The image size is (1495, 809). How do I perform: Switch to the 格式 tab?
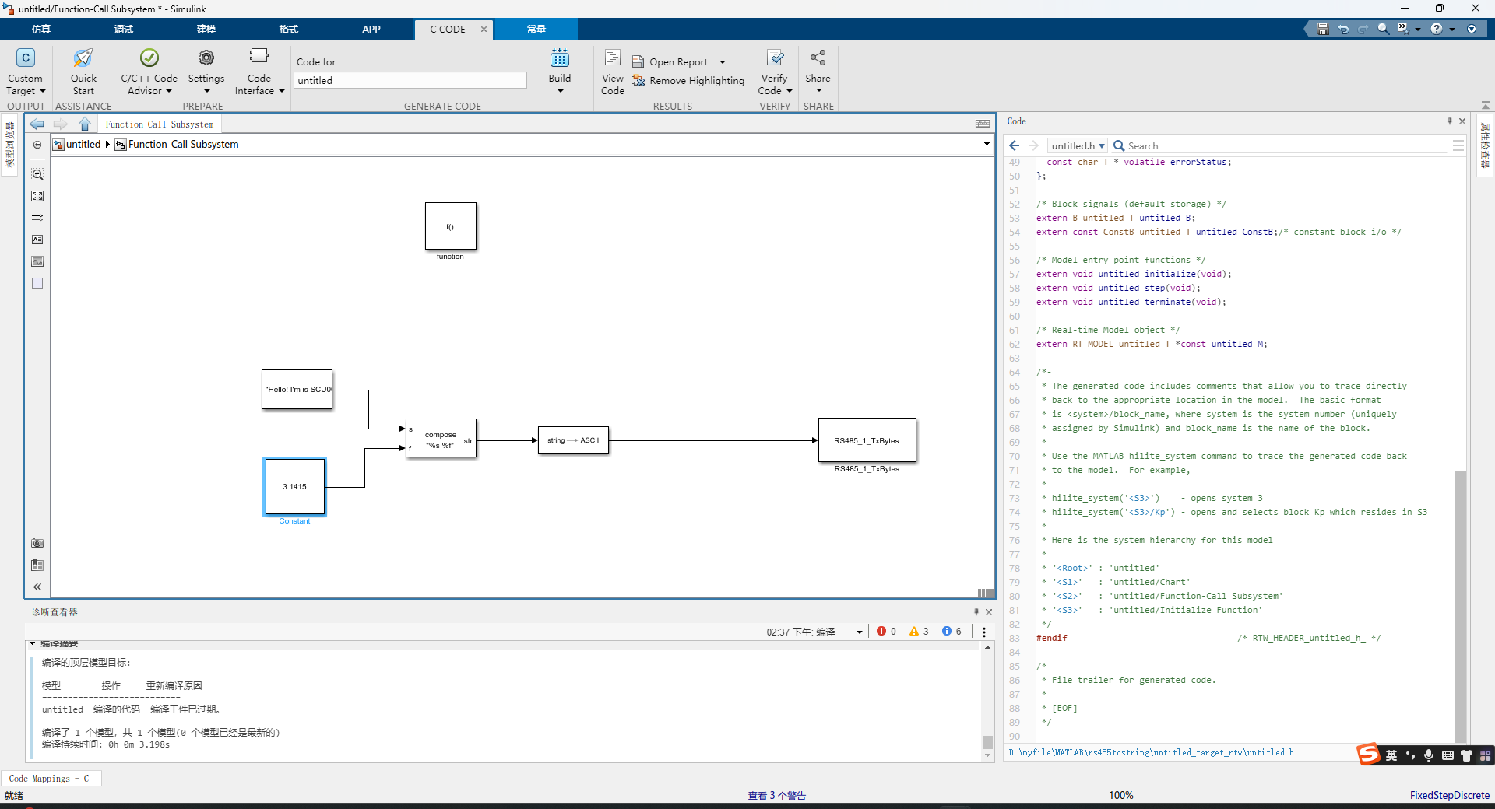tap(289, 29)
